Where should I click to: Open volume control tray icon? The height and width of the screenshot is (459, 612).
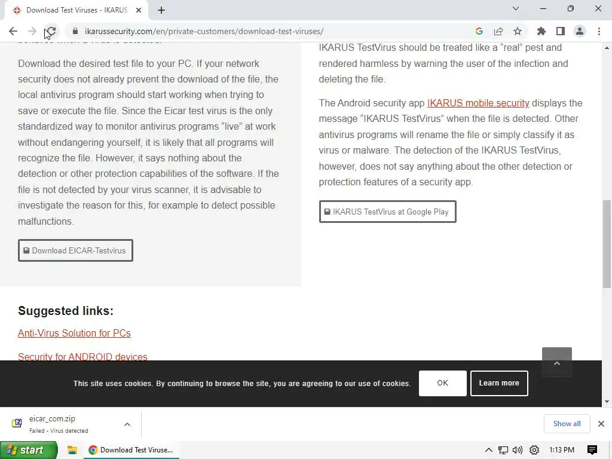[518, 450]
